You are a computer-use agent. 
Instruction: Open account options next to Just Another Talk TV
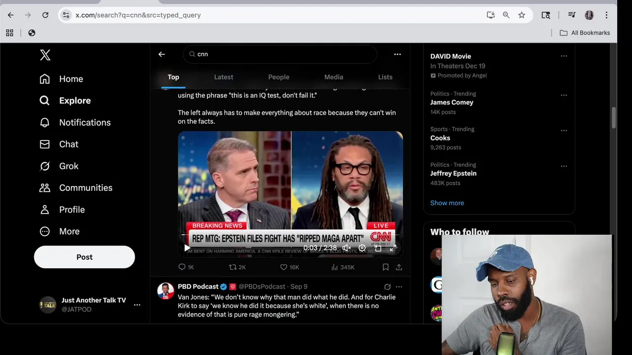tap(137, 305)
